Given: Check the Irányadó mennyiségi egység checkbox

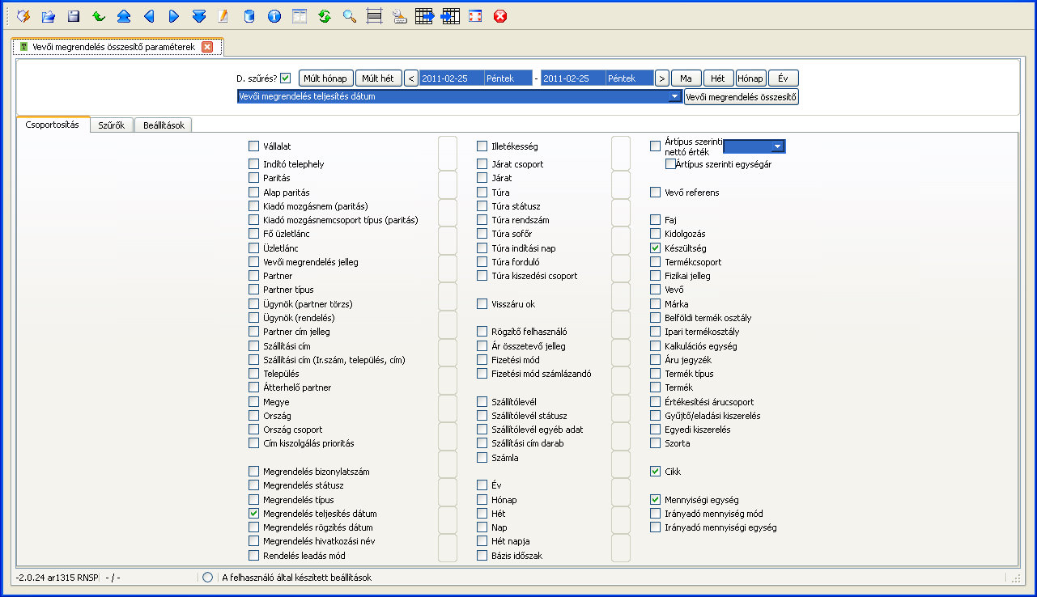Looking at the screenshot, I should [x=656, y=527].
